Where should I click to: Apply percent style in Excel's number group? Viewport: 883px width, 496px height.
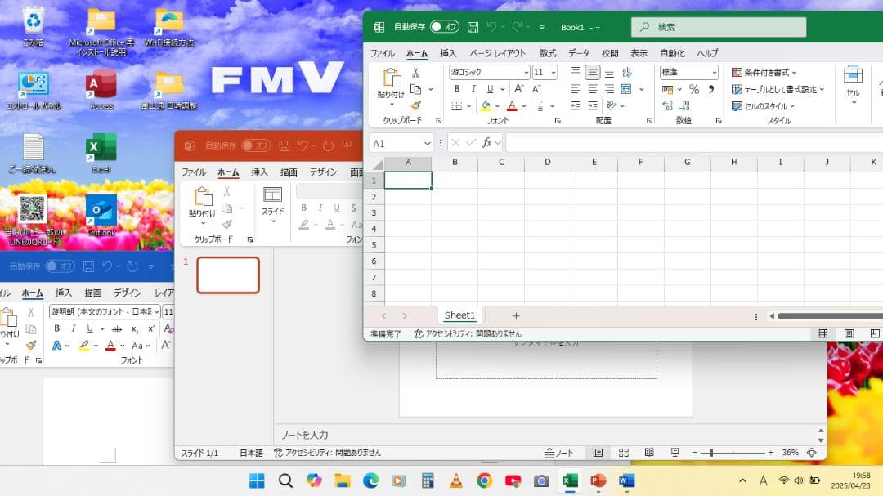tap(694, 89)
